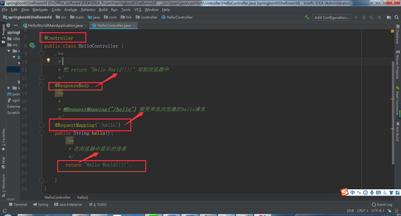
Task: Collapse the fold marker on line 13
Action: [x=42, y=85]
